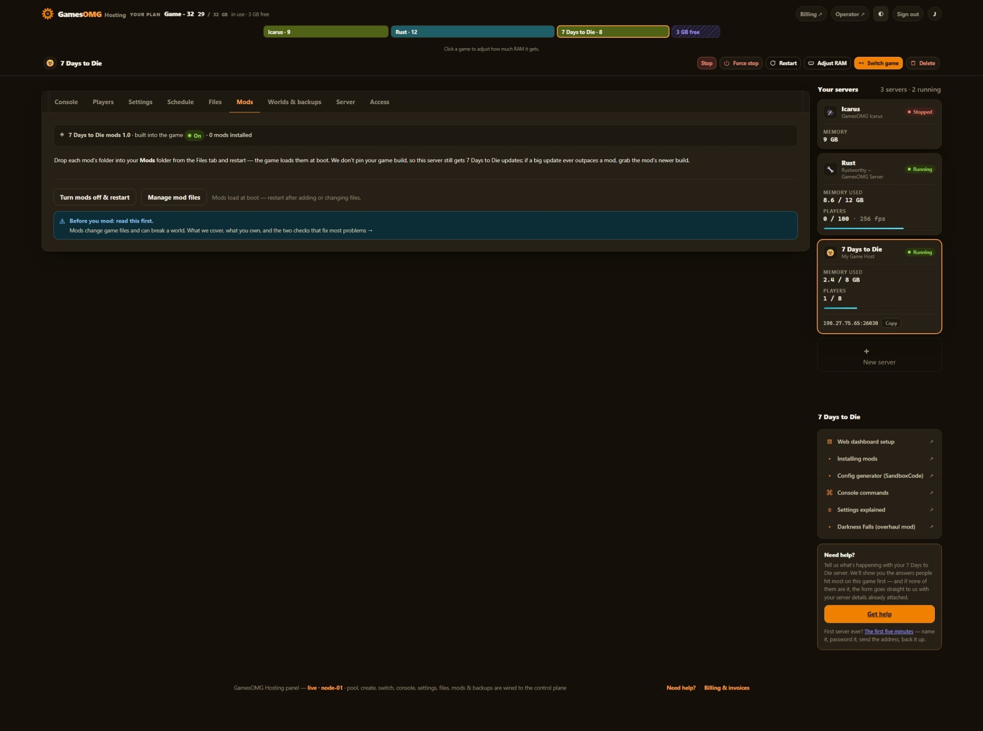
Task: Click the 3 GB free segment
Action: point(696,32)
